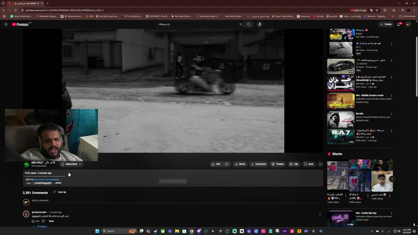Open the All Bookmarks folder
Viewport: 418px width, 235px height.
(x=407, y=16)
